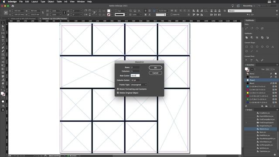Convert shape to line icon
279x157 pixels.
[x=252, y=51]
